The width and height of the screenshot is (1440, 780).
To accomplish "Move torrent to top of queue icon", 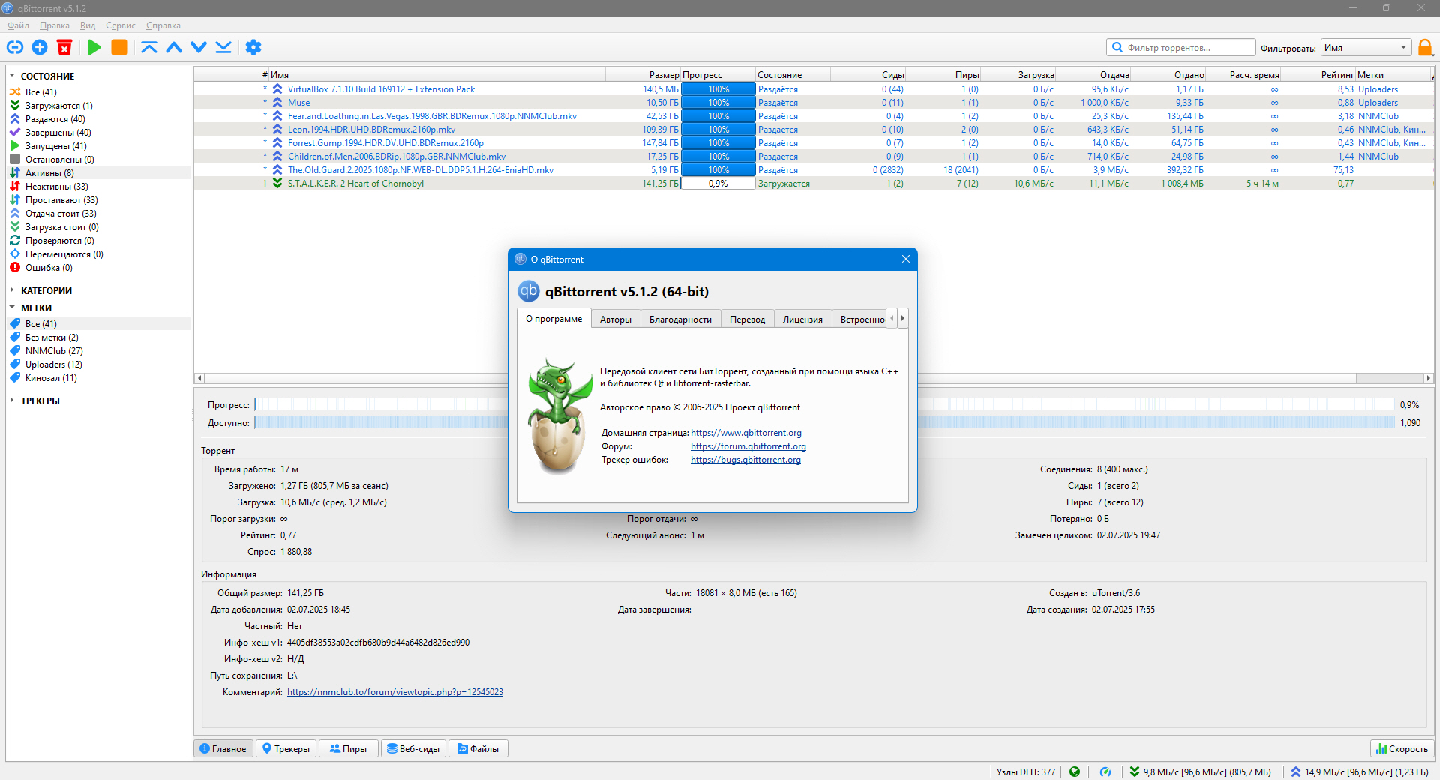I will tap(149, 47).
